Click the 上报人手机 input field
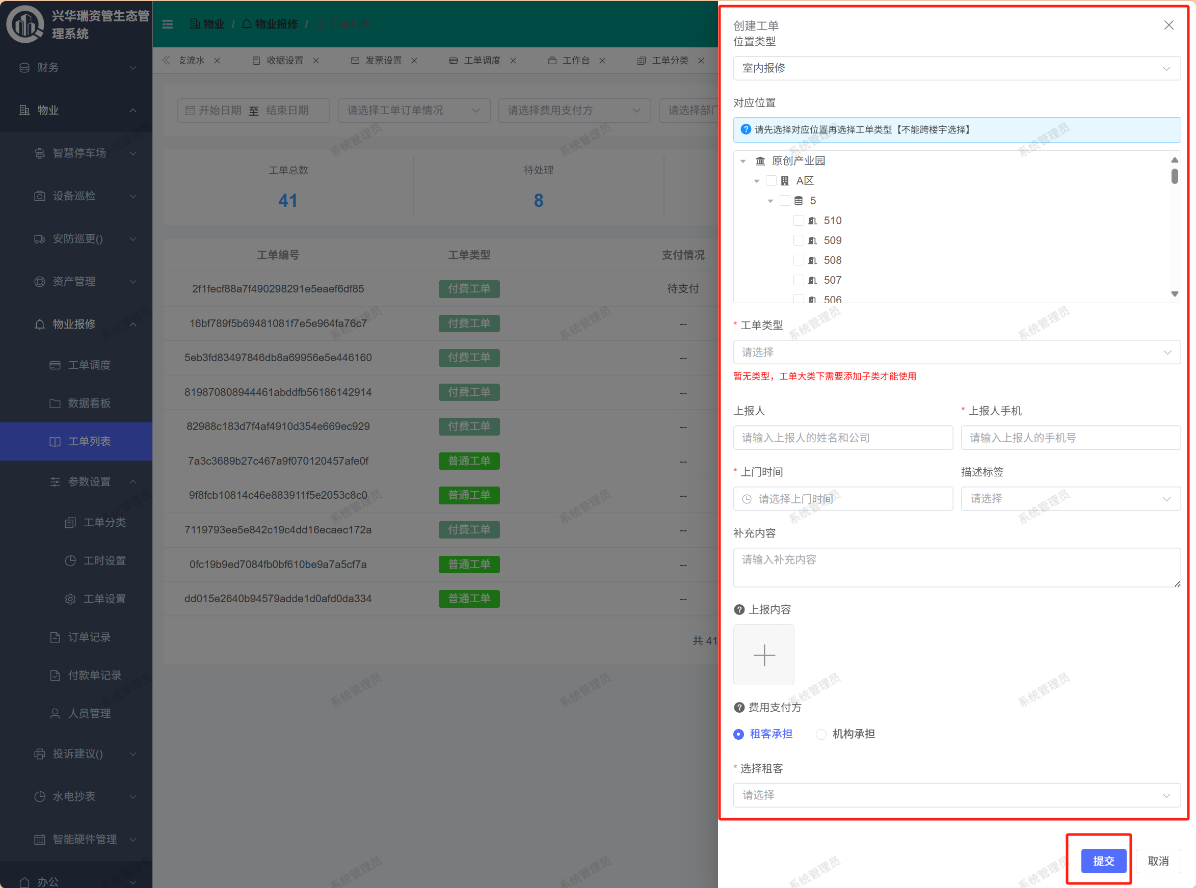 click(1070, 438)
